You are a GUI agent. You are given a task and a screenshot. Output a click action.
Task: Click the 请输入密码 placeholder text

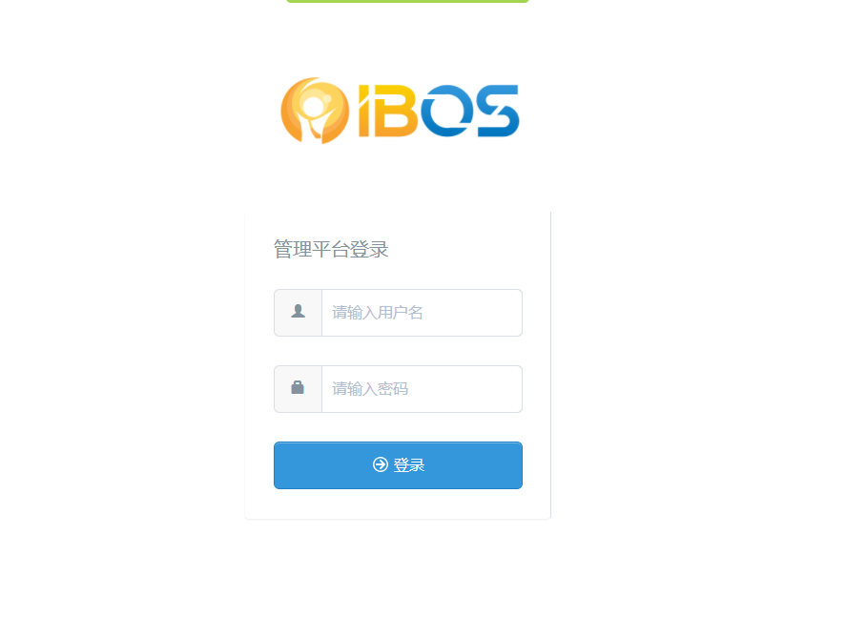[369, 388]
